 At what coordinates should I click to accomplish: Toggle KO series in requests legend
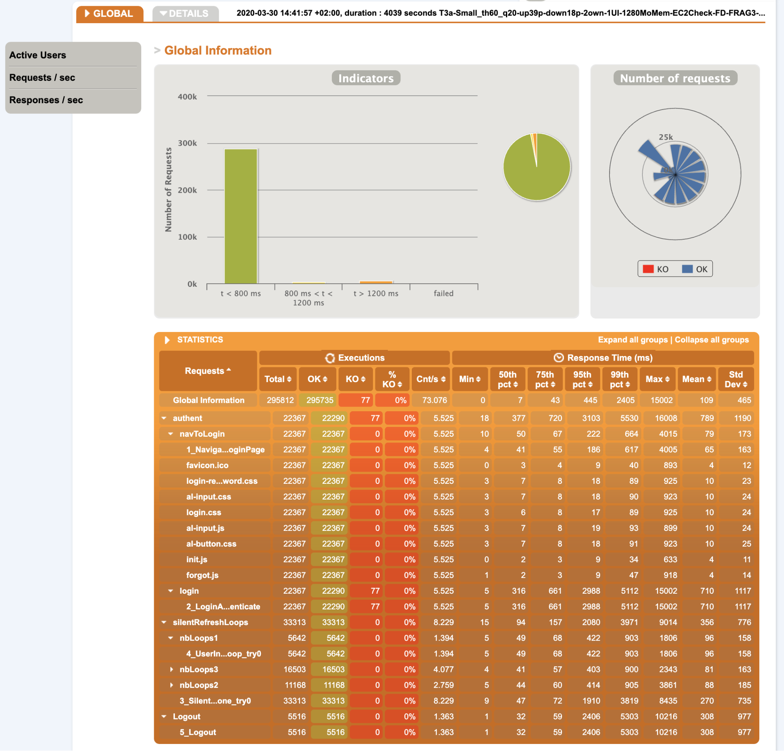tap(656, 269)
